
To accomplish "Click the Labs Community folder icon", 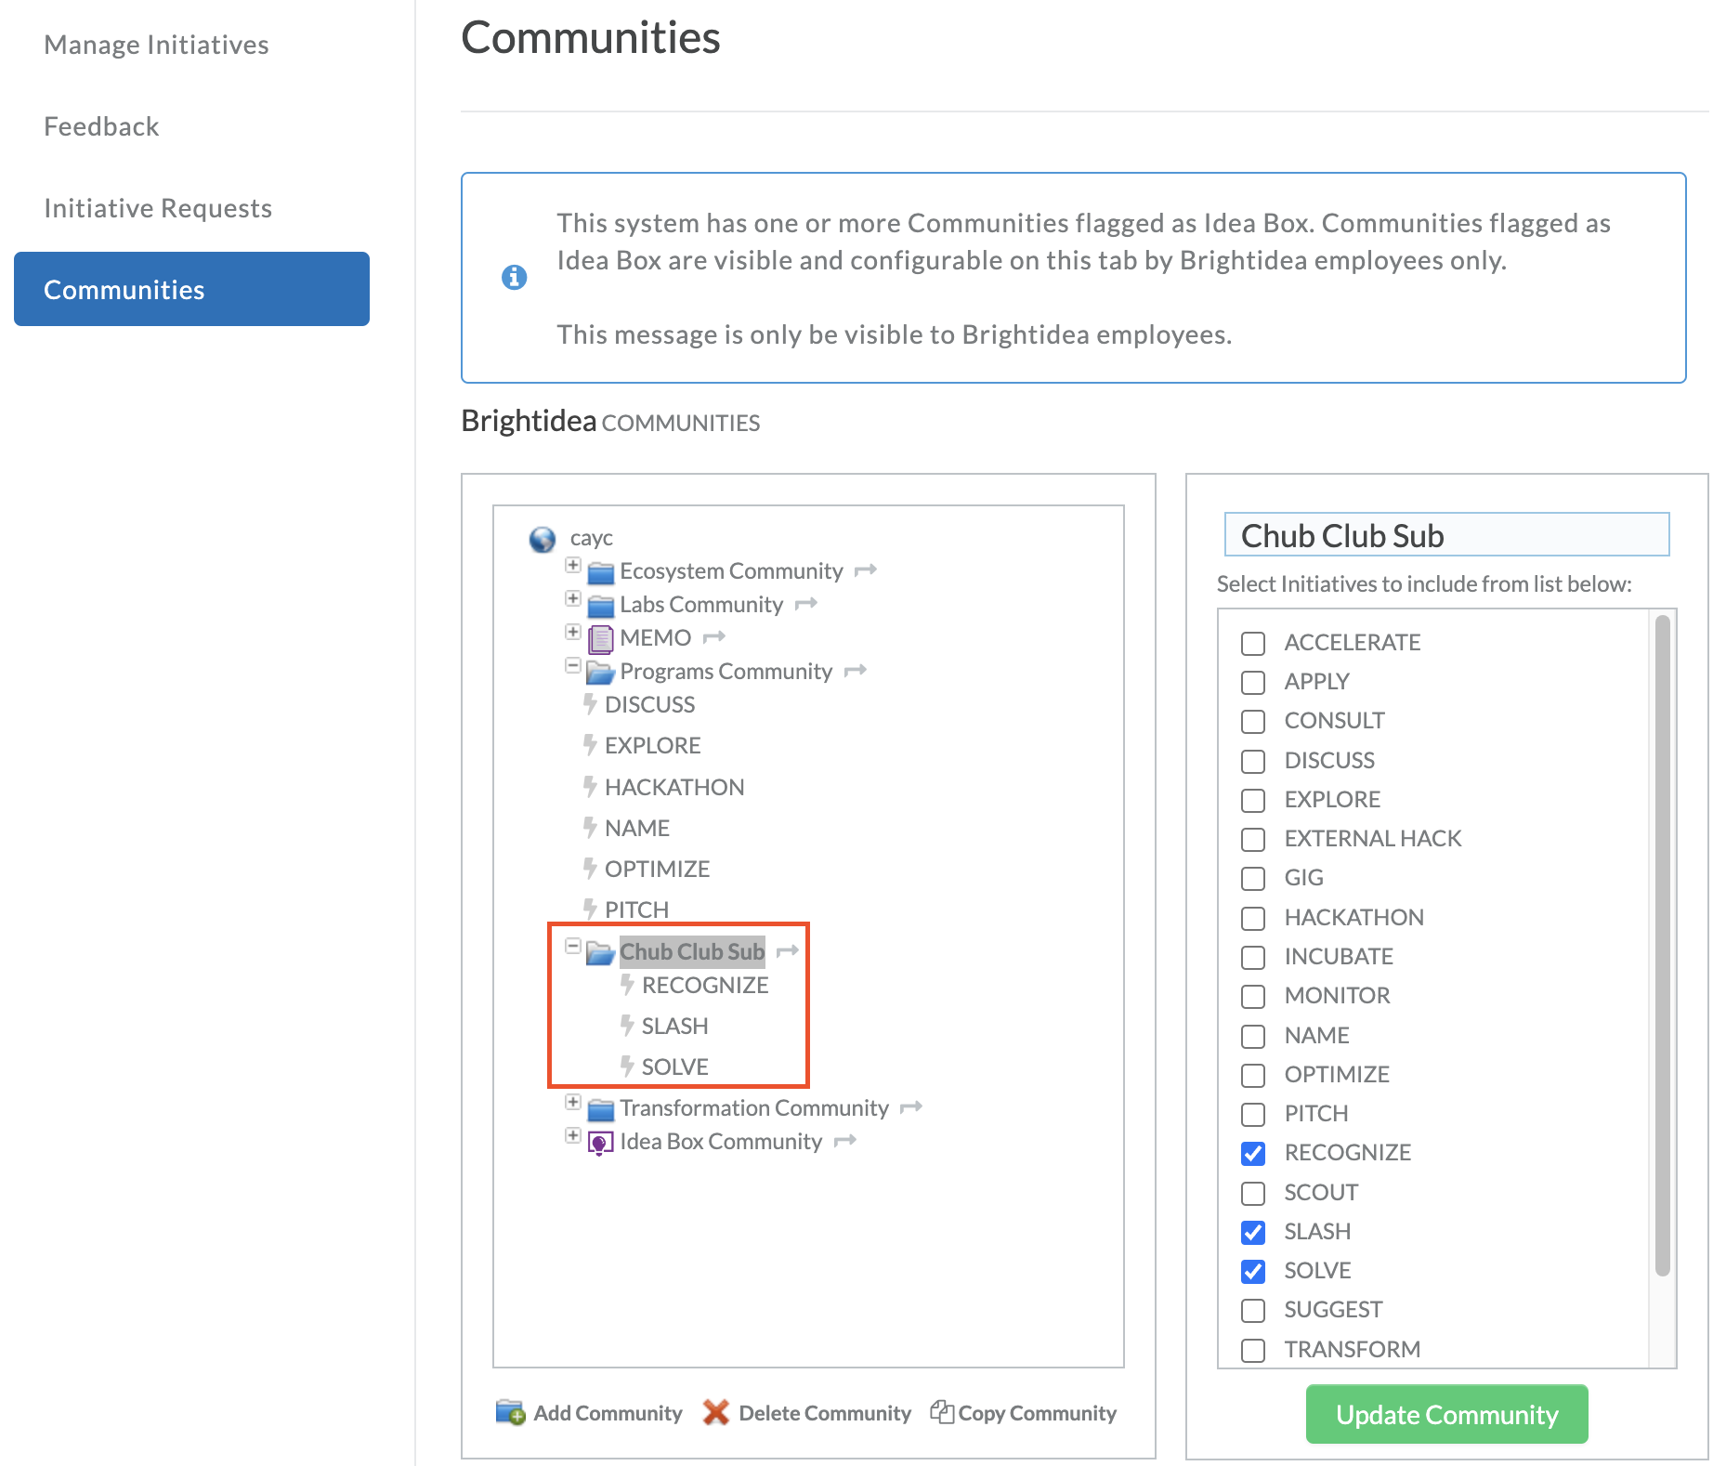I will pos(601,606).
